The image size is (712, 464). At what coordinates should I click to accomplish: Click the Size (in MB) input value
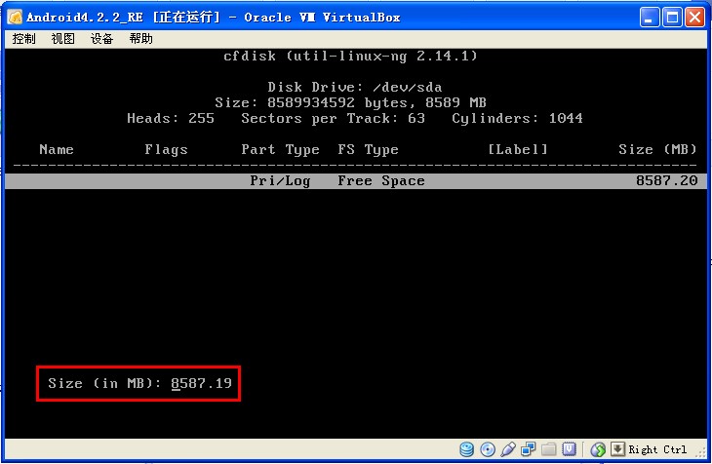201,384
